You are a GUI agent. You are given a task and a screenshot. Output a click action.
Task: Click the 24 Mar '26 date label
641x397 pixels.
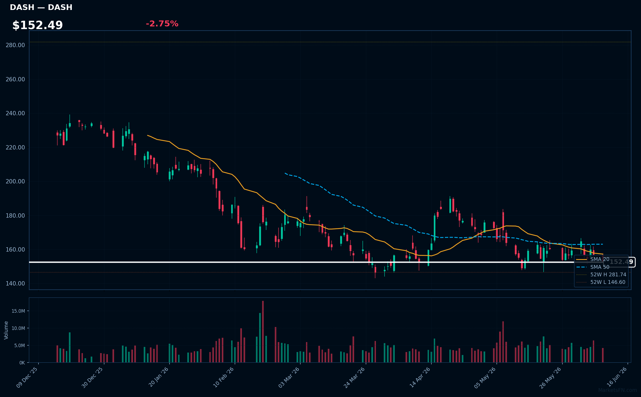pos(354,377)
